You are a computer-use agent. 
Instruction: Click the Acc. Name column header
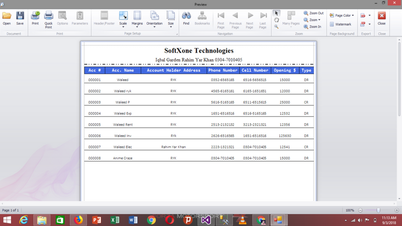[x=123, y=70]
